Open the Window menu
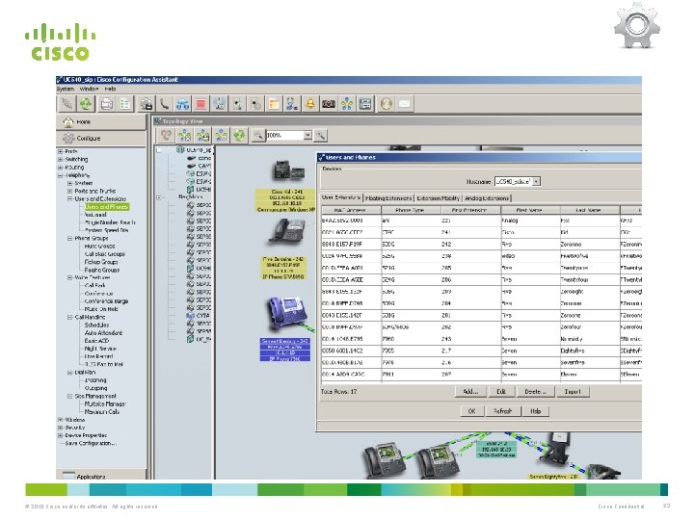Screen dimensions: 694x520 point(89,89)
